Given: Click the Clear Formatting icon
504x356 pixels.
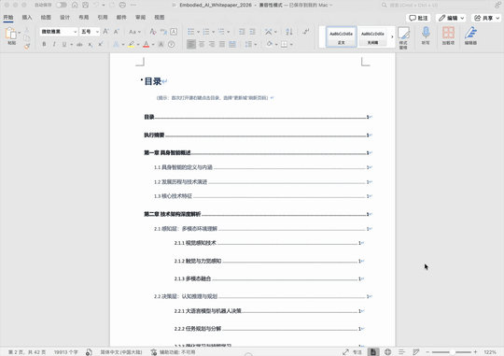Looking at the screenshot, I should point(153,32).
